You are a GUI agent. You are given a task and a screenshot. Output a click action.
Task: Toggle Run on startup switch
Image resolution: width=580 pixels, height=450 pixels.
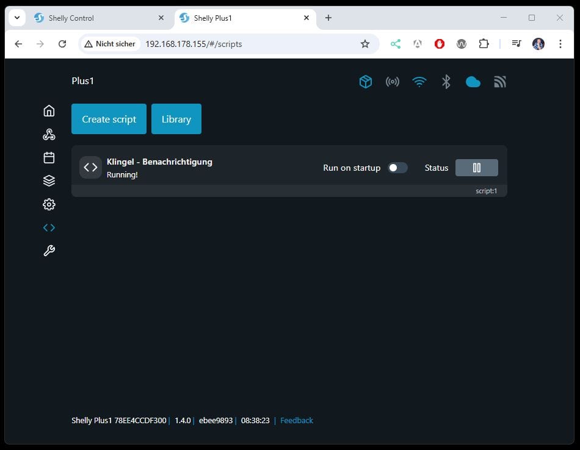[397, 168]
